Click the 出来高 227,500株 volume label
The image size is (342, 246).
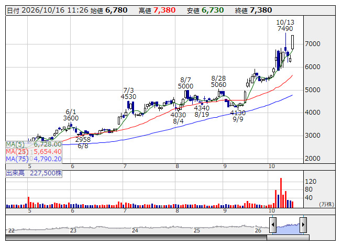tap(34, 173)
